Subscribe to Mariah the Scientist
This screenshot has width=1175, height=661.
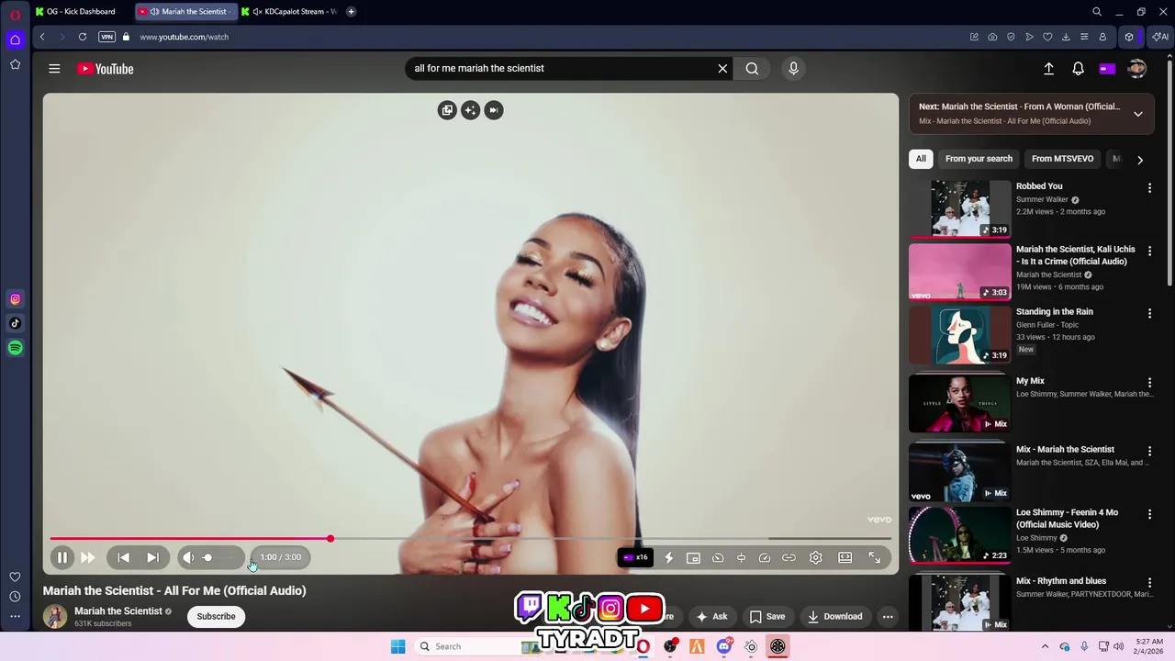[216, 616]
